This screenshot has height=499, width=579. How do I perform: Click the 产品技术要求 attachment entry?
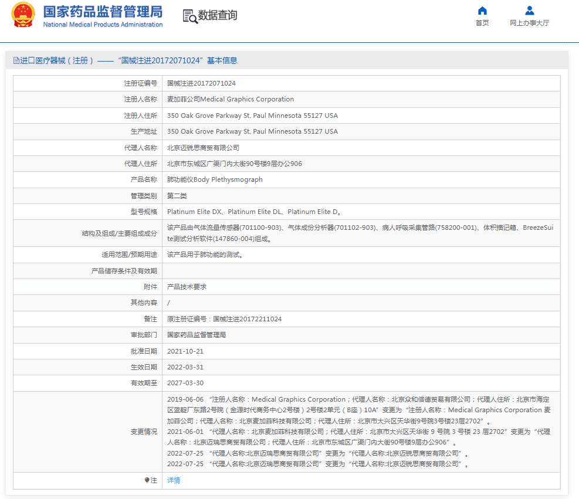pyautogui.click(x=187, y=287)
